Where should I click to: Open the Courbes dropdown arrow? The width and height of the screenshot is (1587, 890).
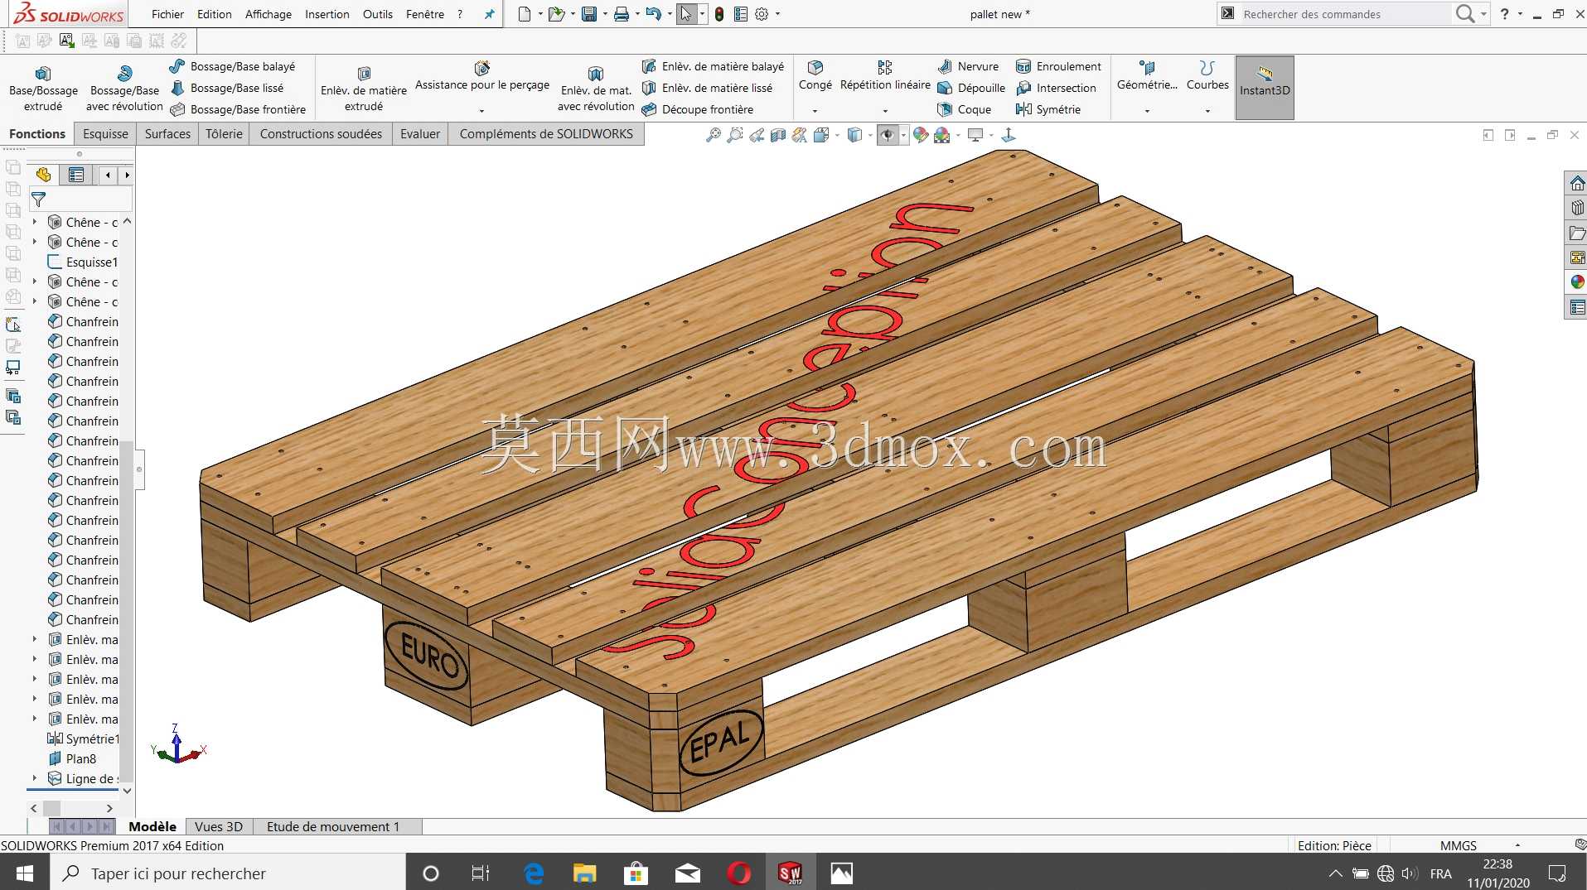point(1207,111)
